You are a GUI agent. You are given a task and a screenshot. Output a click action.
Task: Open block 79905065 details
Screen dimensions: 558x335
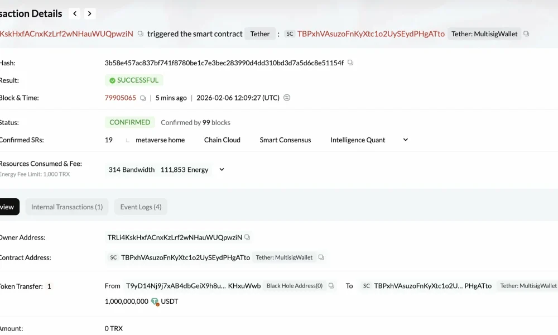click(x=120, y=97)
